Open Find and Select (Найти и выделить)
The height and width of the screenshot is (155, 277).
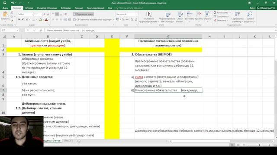[250, 17]
